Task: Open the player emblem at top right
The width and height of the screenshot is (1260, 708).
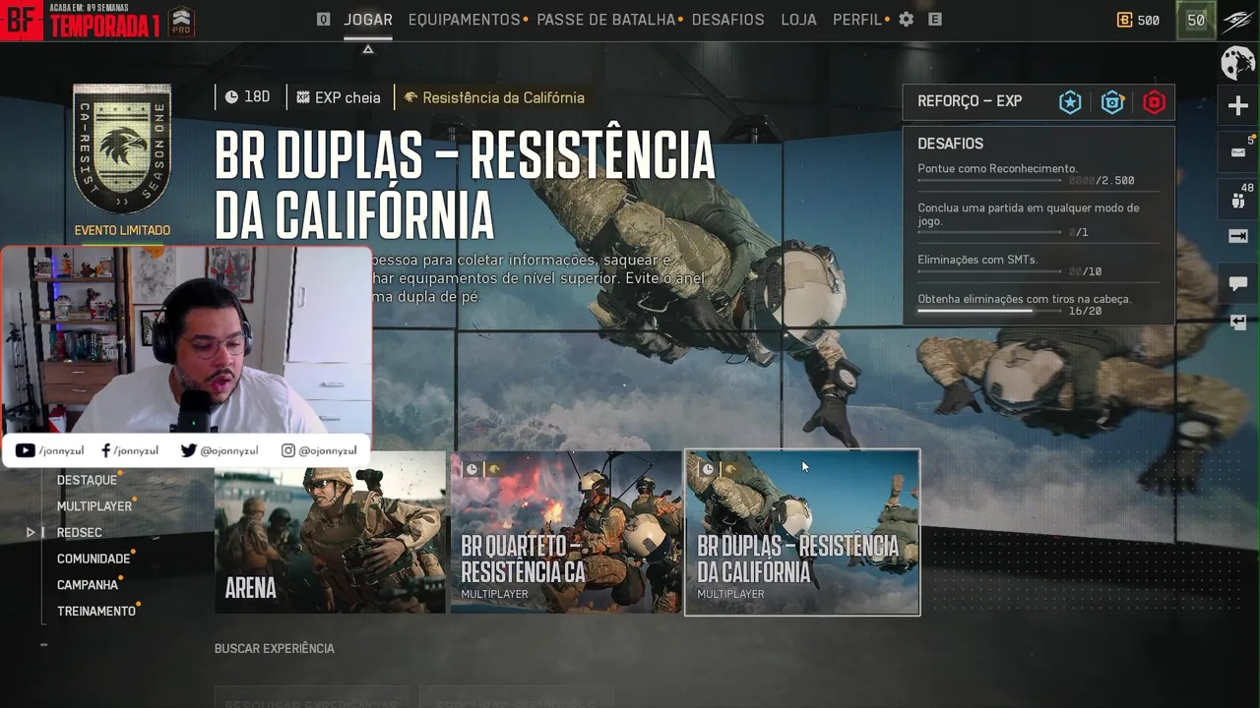Action: point(1238,21)
